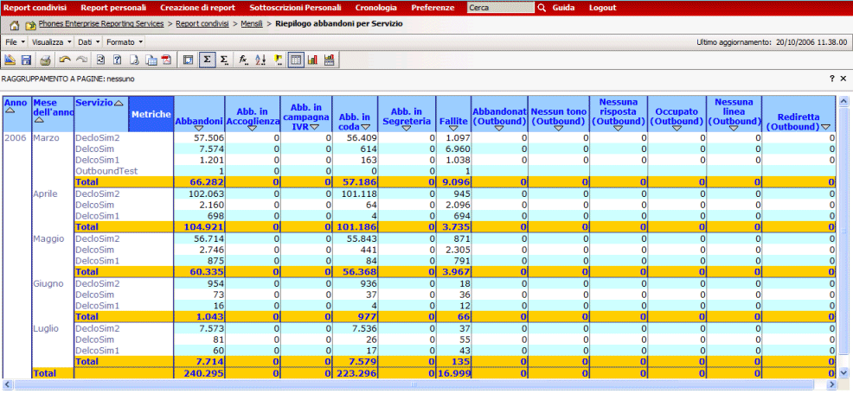Click the home house icon in breadcrumb
853x393 pixels.
coord(15,25)
